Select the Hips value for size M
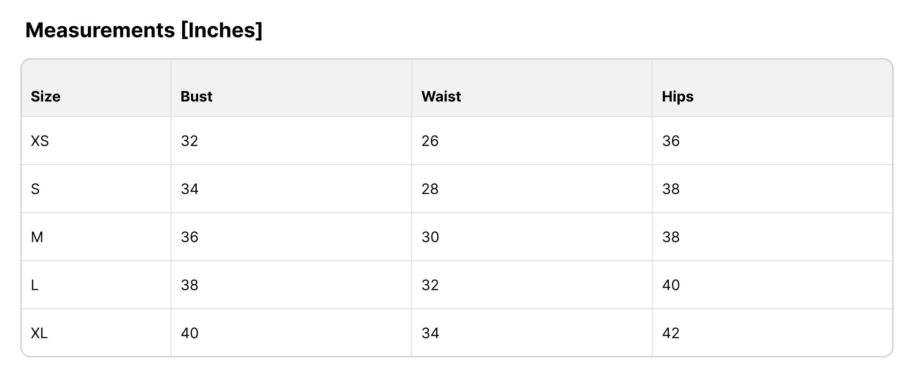The height and width of the screenshot is (379, 914). point(671,237)
